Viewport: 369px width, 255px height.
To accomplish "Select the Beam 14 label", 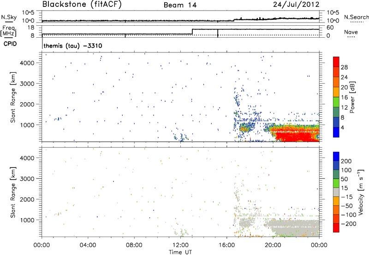I will (180, 5).
